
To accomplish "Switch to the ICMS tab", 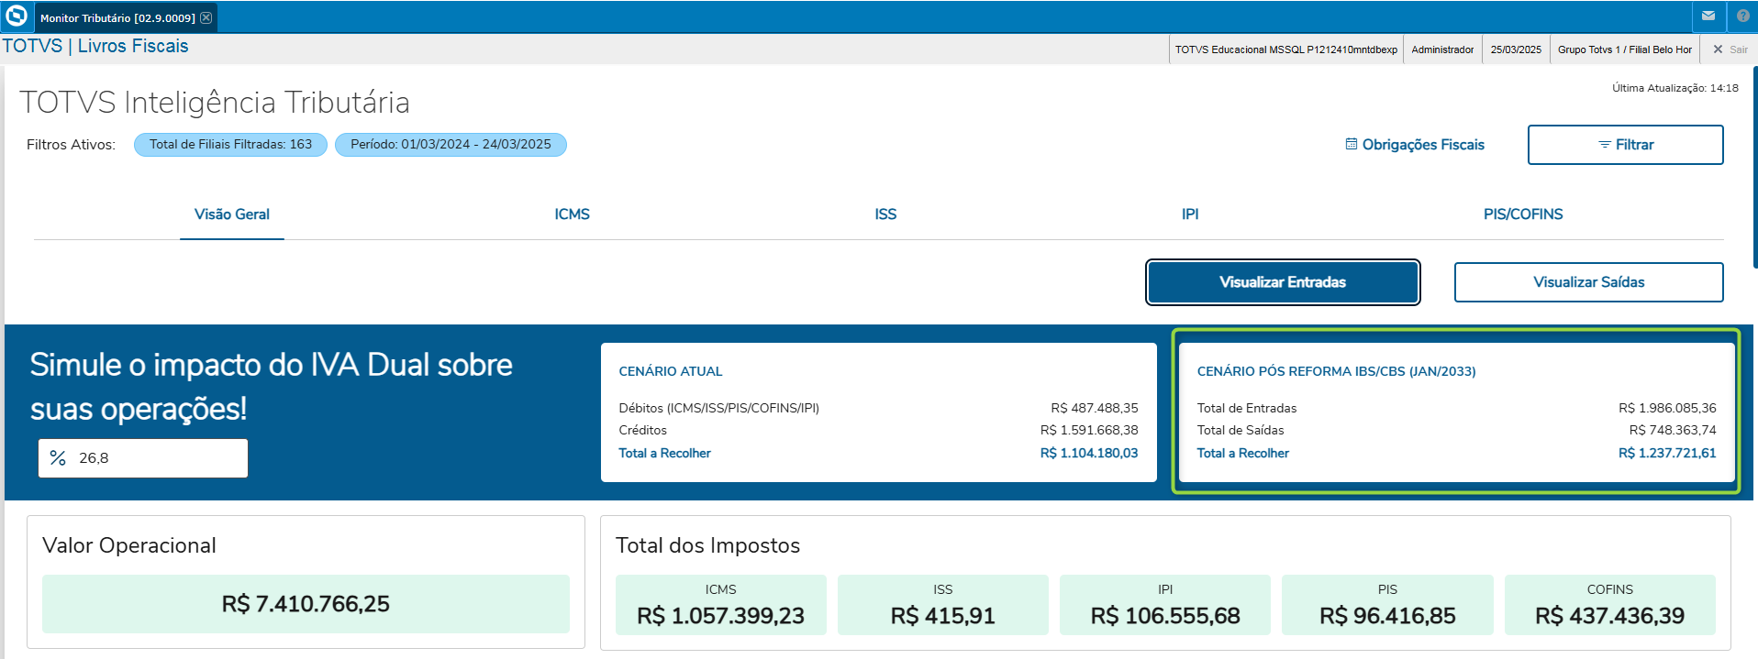I will pyautogui.click(x=572, y=214).
